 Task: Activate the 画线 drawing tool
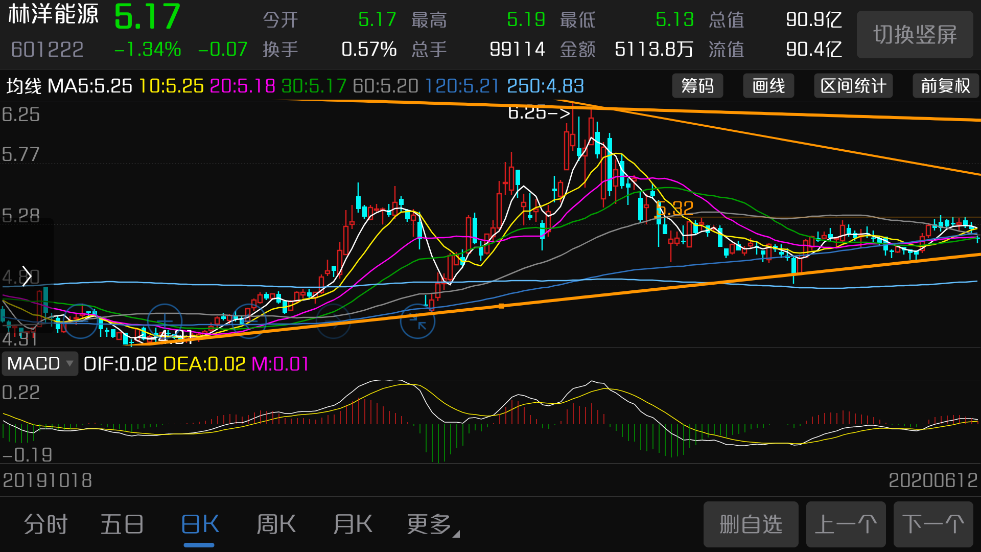click(768, 86)
